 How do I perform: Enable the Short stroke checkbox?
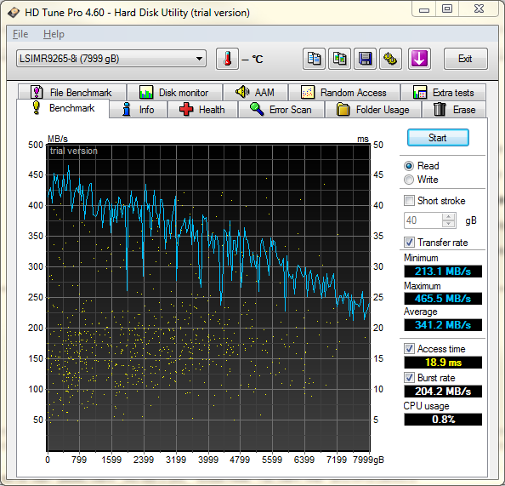[x=409, y=201]
